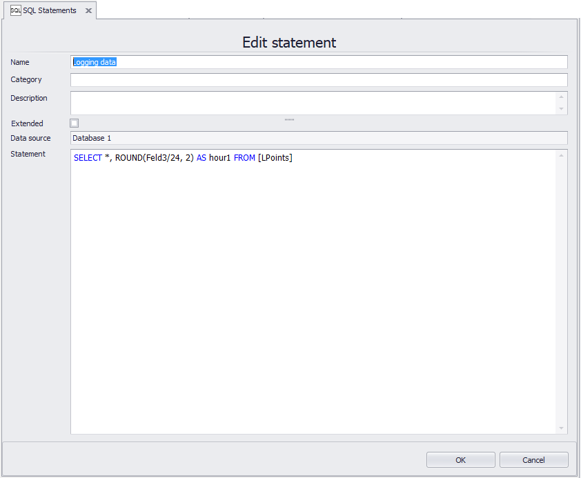Click the Category input field

pyautogui.click(x=319, y=79)
